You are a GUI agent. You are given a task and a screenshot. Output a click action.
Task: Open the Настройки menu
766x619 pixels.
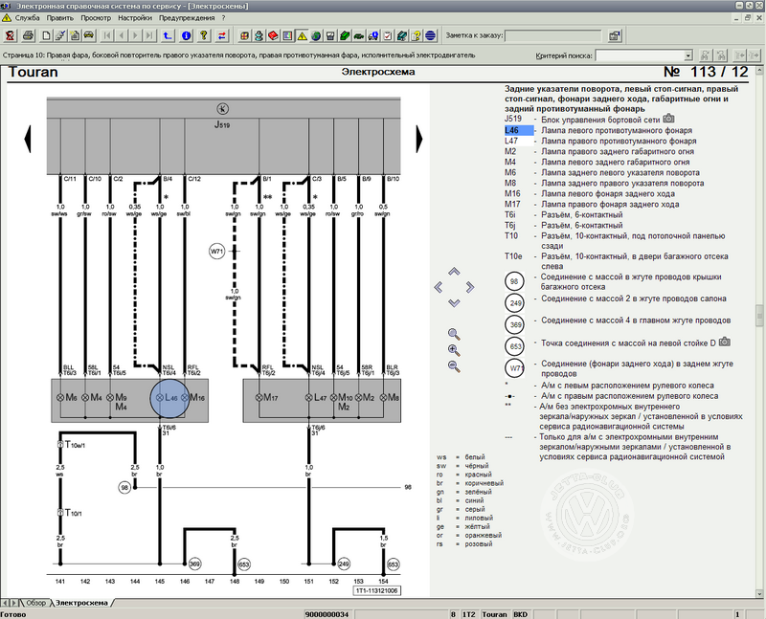135,17
